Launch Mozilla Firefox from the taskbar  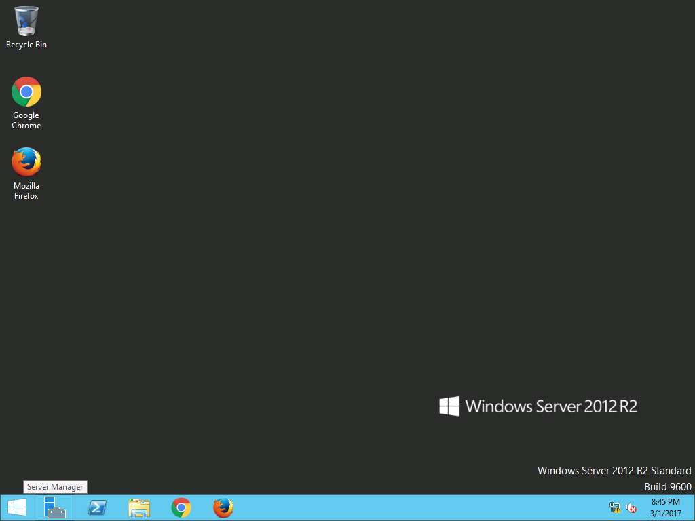[x=223, y=507]
